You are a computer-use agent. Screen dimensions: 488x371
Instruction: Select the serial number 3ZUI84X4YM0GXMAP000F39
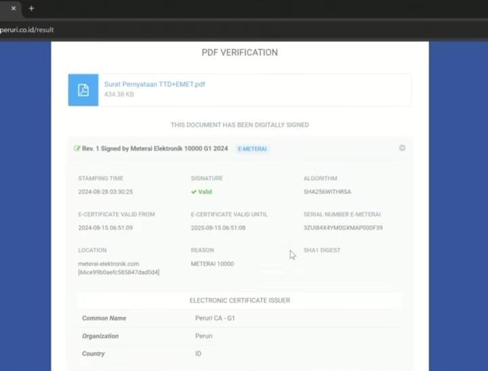point(343,228)
